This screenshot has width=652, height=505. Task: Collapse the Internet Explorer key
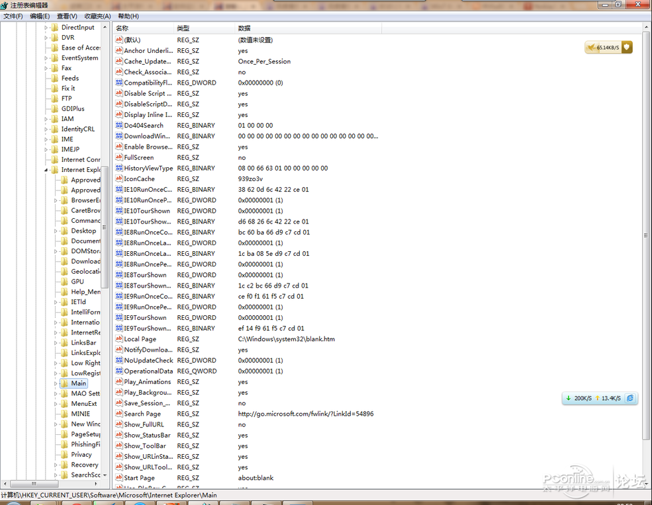(x=46, y=170)
